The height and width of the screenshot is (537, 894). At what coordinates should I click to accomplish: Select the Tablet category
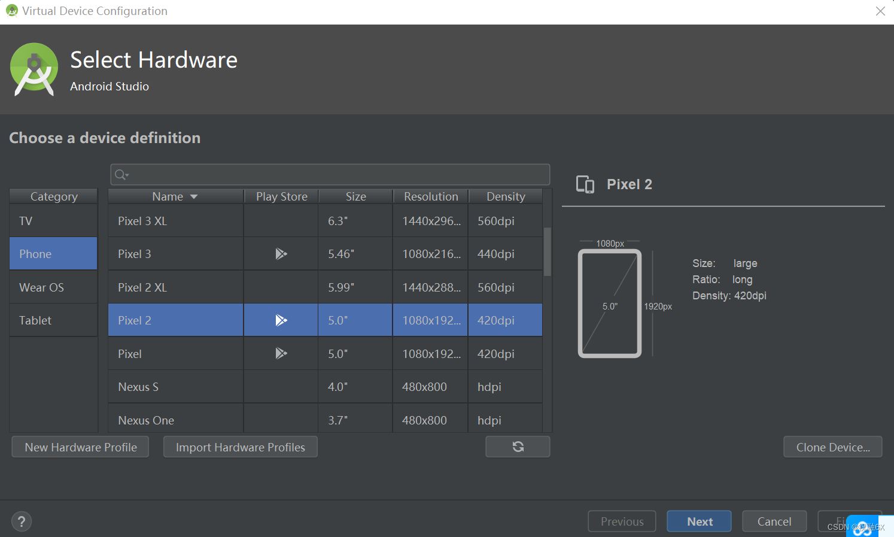(x=53, y=320)
